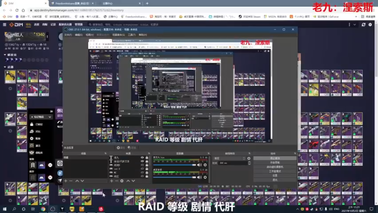The height and width of the screenshot is (213, 378).
Task: Click the 开始录制 button in OBS
Action: pyautogui.click(x=275, y=163)
